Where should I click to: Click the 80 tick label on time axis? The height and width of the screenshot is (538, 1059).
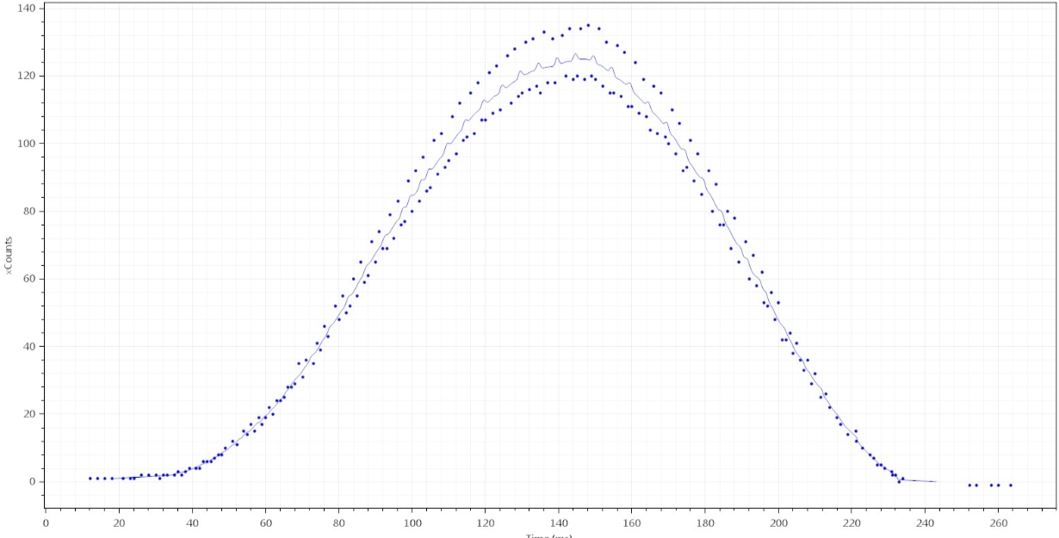[339, 522]
